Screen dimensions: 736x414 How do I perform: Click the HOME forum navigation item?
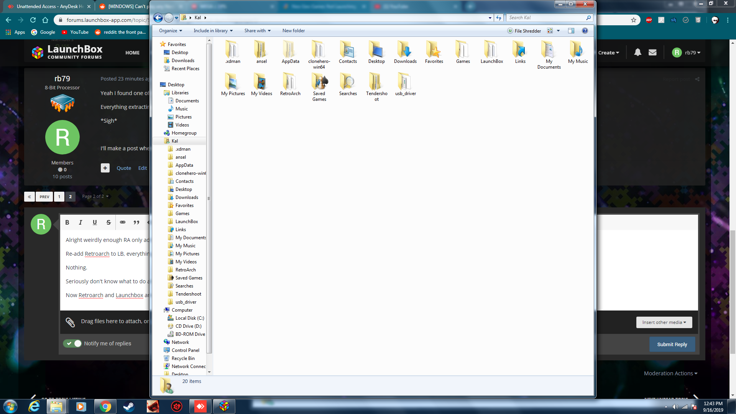coord(133,53)
